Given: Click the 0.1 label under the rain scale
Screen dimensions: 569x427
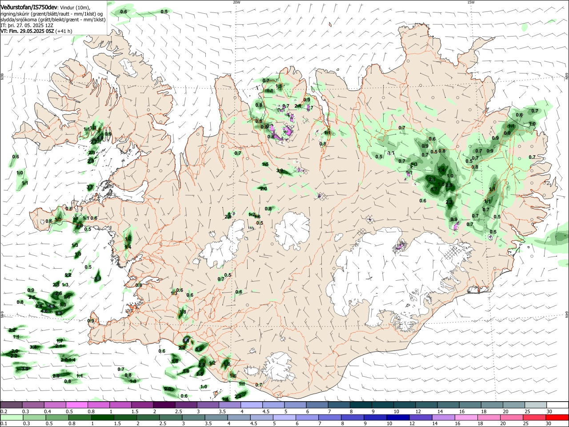Looking at the screenshot, I should tap(4, 424).
